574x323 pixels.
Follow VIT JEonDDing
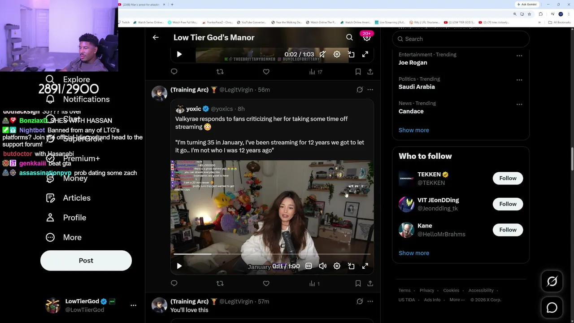click(x=508, y=204)
